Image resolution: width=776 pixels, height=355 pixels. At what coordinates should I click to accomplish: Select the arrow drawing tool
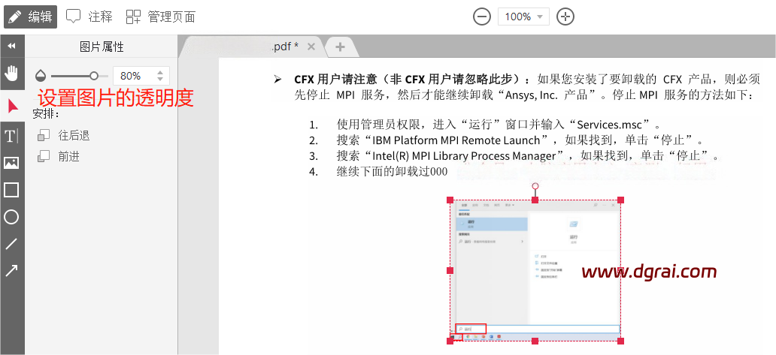tap(11, 271)
